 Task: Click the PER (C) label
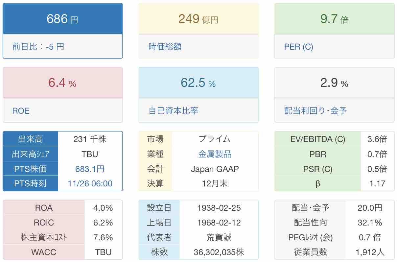coord(298,47)
